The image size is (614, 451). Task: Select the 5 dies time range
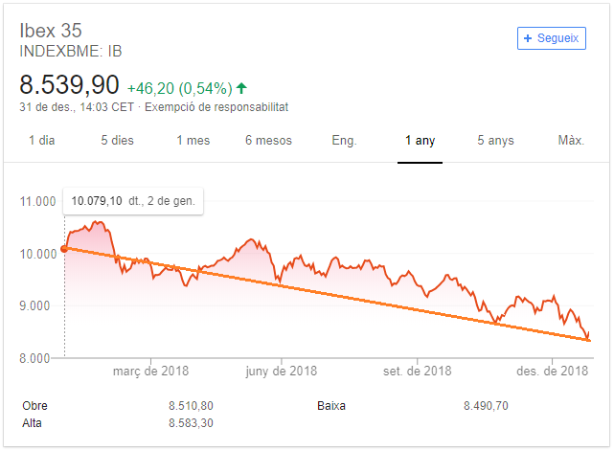[x=117, y=141]
